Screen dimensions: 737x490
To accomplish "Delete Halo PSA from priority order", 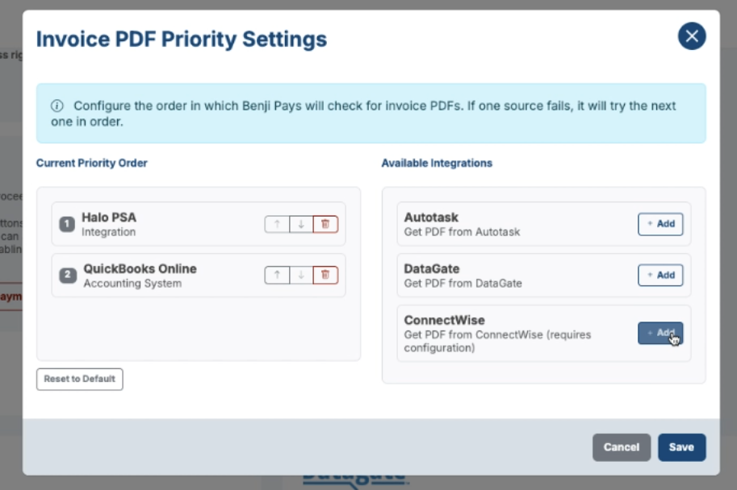I will 325,224.
